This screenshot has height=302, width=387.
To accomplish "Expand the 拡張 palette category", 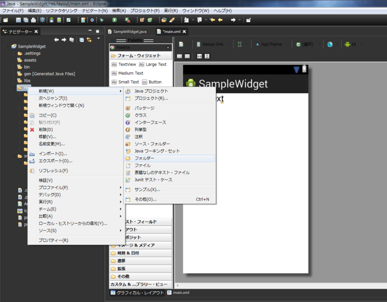I will coord(140,269).
